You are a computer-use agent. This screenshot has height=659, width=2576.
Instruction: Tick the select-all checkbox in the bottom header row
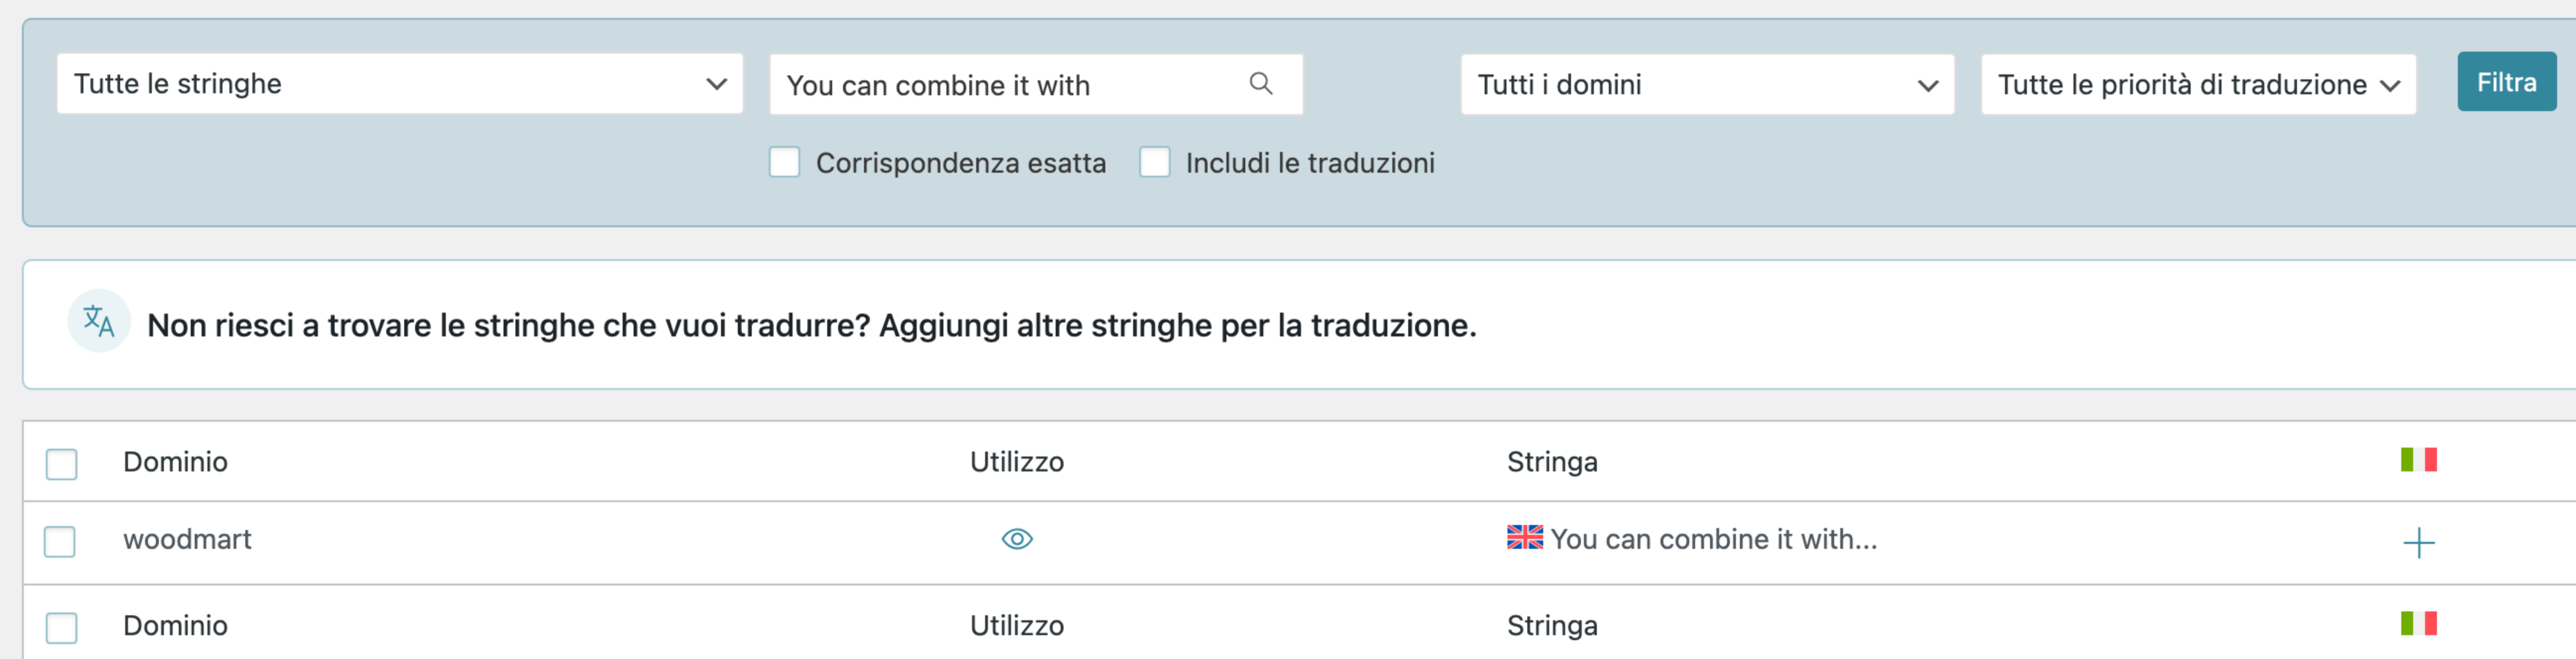[61, 627]
